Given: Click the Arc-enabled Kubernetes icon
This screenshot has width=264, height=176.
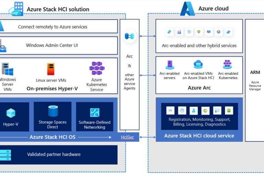Looking at the screenshot, I should click(228, 65).
